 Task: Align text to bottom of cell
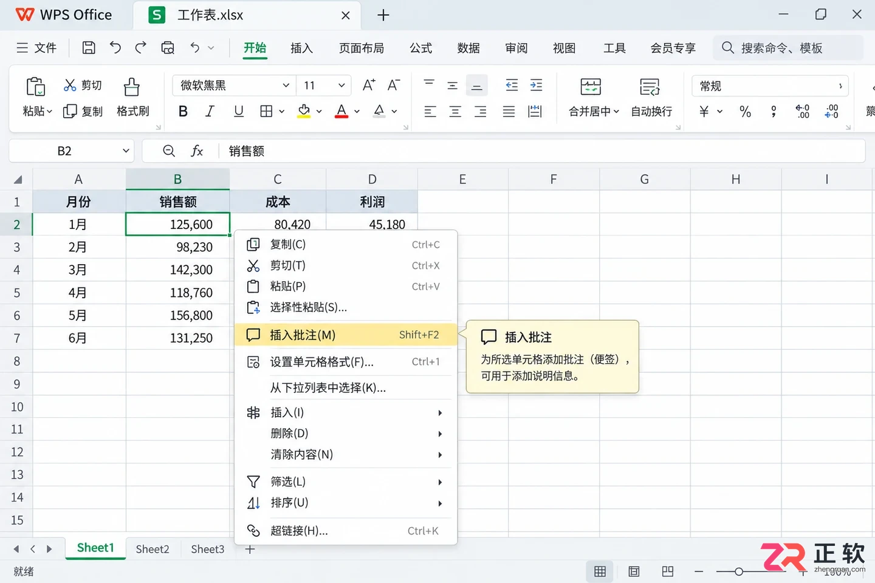click(477, 86)
